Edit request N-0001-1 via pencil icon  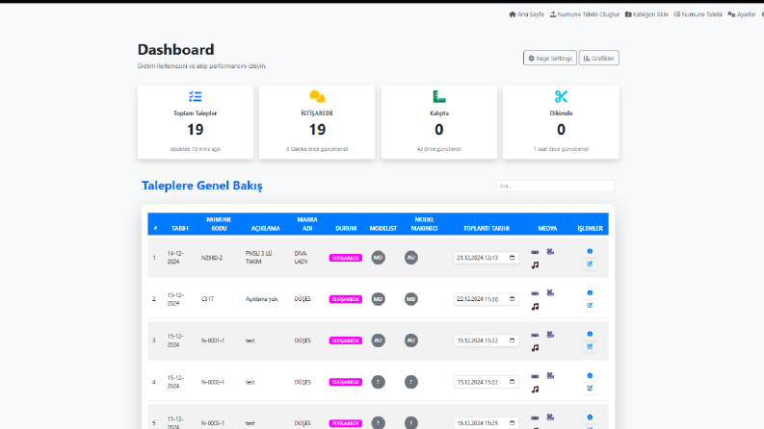[590, 347]
